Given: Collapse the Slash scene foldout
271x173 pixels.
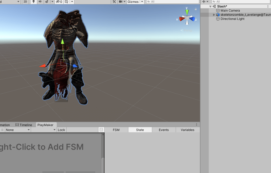Looking at the screenshot, I should tap(210, 6).
